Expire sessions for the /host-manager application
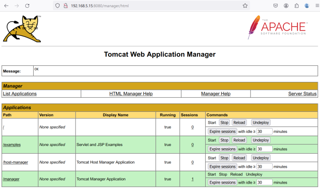Screen dimensions: 320x190 222,167
